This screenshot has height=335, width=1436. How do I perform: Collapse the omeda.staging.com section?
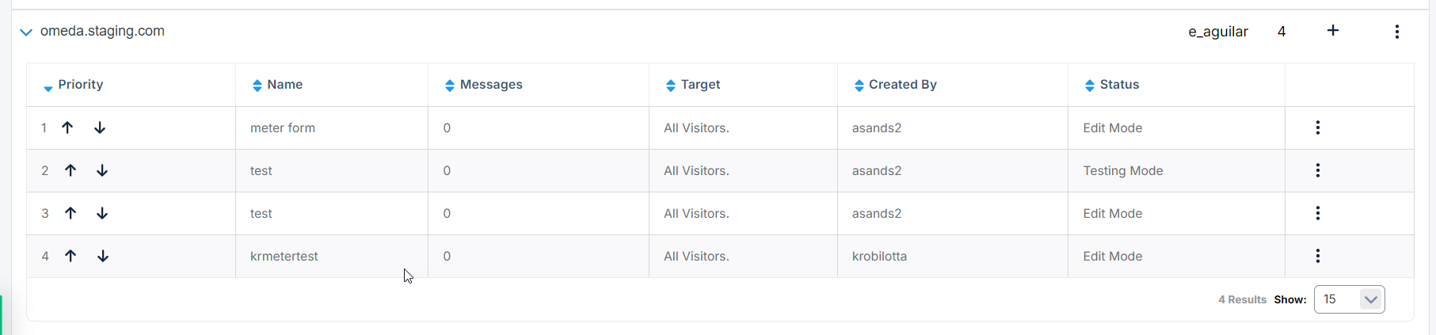point(26,32)
